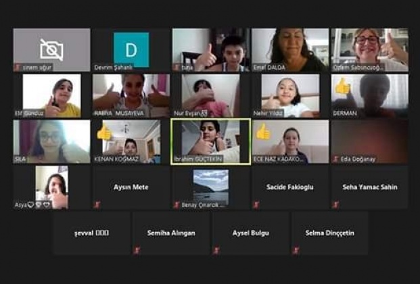Screen dimensions: 420x284
Task: Click the muted mic icon on Selma Dinççetin's tile
Action: pos(296,251)
